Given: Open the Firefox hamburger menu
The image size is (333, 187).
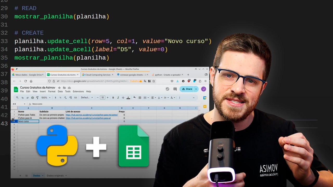Looking at the screenshot, I should tap(206, 81).
